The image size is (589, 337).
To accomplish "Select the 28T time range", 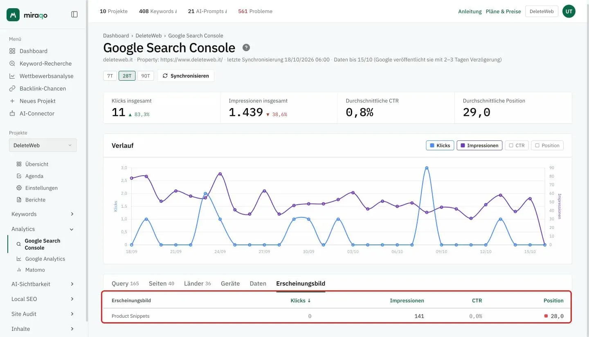I will (x=127, y=76).
